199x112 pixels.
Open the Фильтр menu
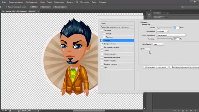(x=70, y=2)
